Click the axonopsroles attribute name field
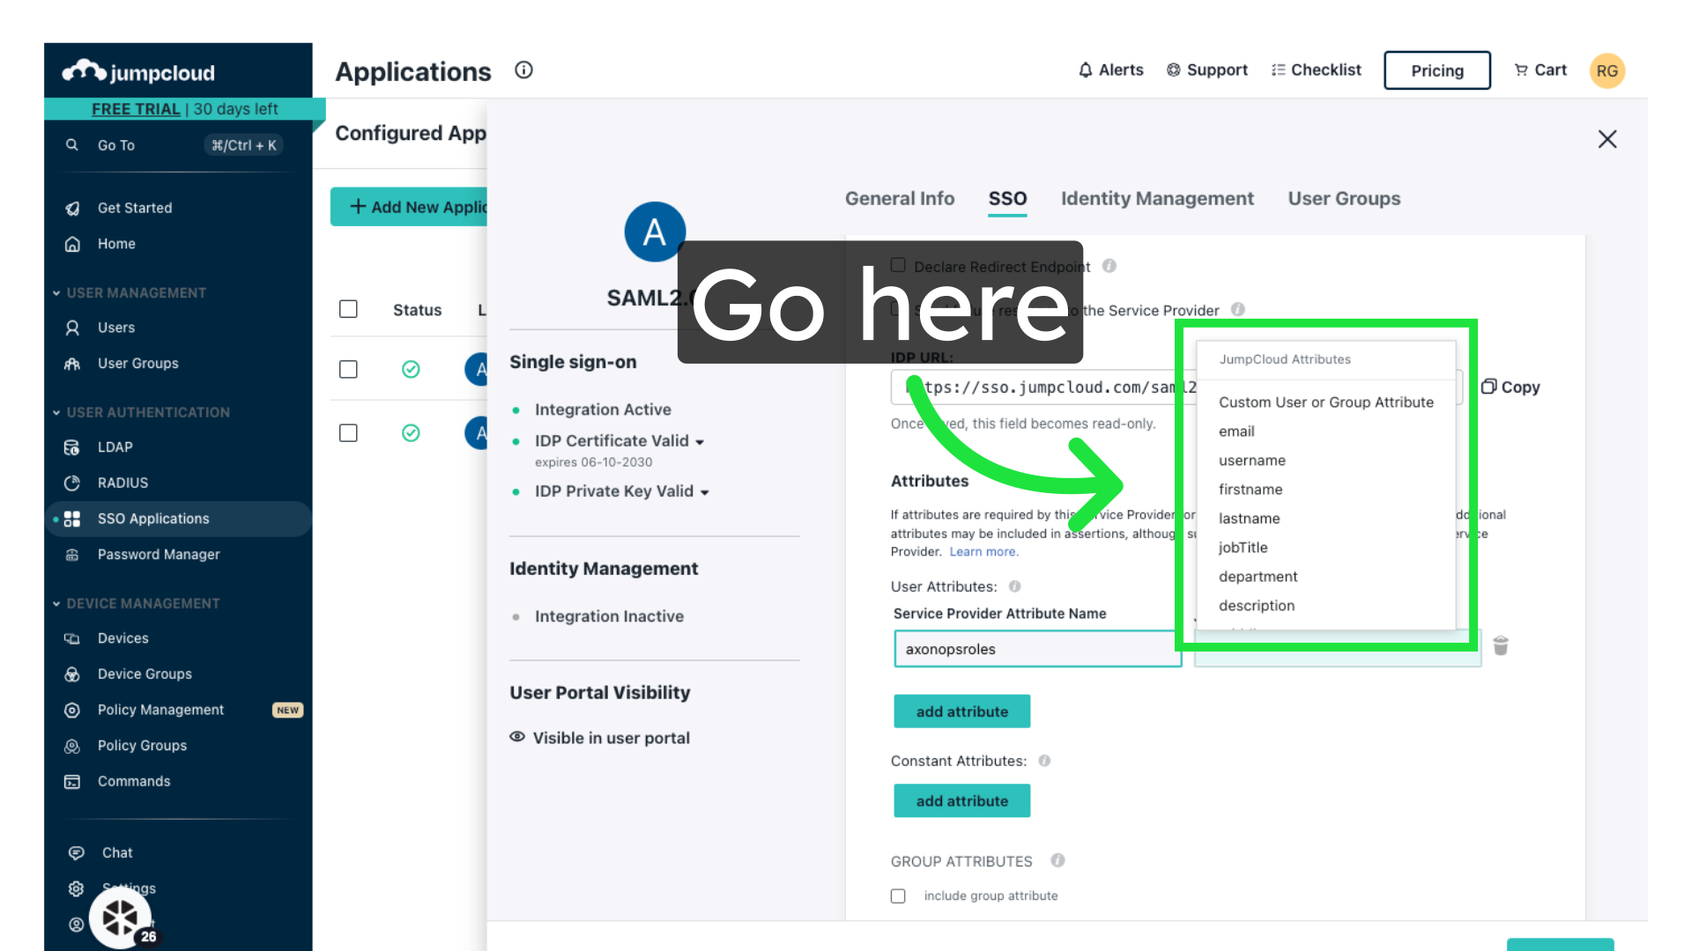 pos(1036,649)
